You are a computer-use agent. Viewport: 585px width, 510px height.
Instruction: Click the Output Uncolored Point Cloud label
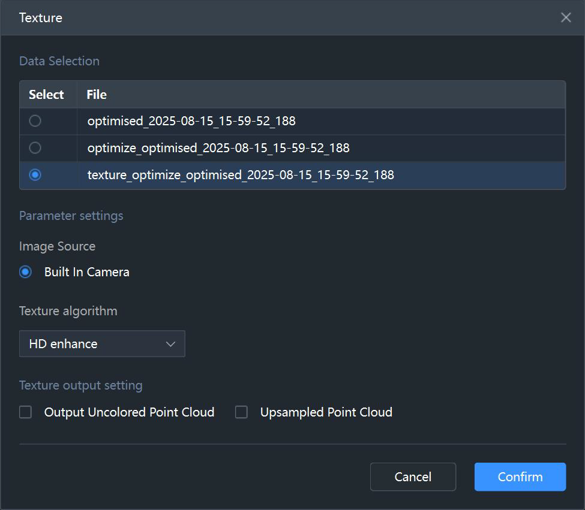(x=129, y=412)
